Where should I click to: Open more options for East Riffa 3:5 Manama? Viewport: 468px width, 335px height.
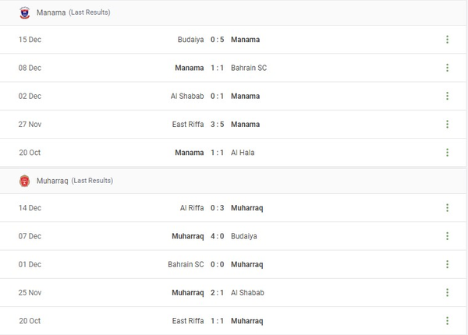[447, 124]
